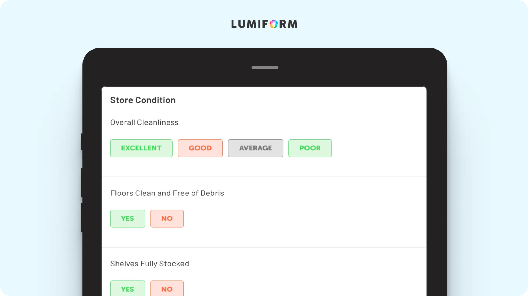Mark Overall Cleanliness as POOR
The height and width of the screenshot is (296, 528).
coord(310,148)
